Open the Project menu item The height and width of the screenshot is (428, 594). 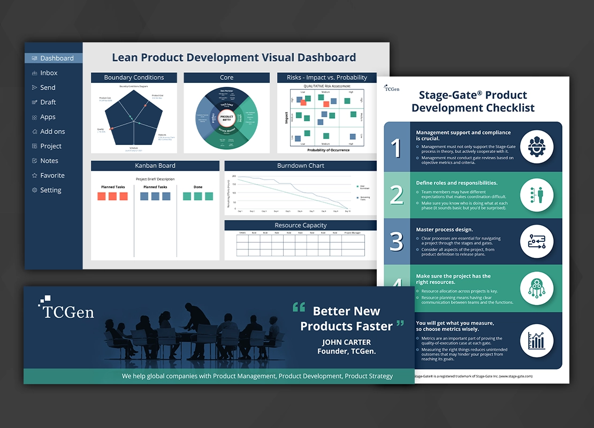point(51,146)
